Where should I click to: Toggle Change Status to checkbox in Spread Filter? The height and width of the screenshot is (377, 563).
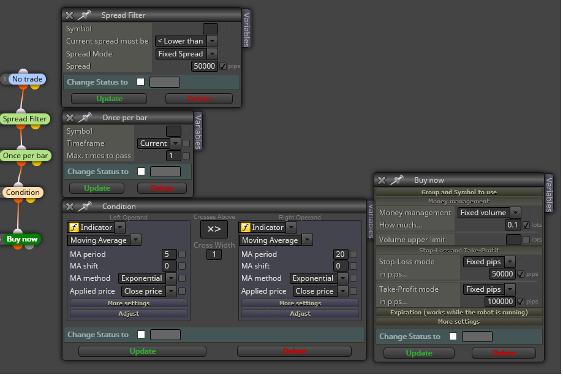coord(141,82)
